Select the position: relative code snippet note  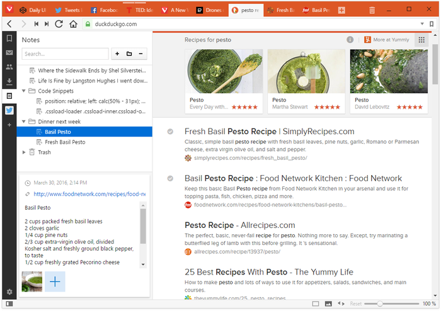[84, 101]
